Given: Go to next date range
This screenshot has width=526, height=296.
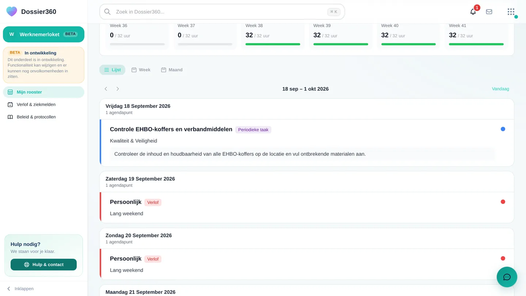Looking at the screenshot, I should 118,89.
